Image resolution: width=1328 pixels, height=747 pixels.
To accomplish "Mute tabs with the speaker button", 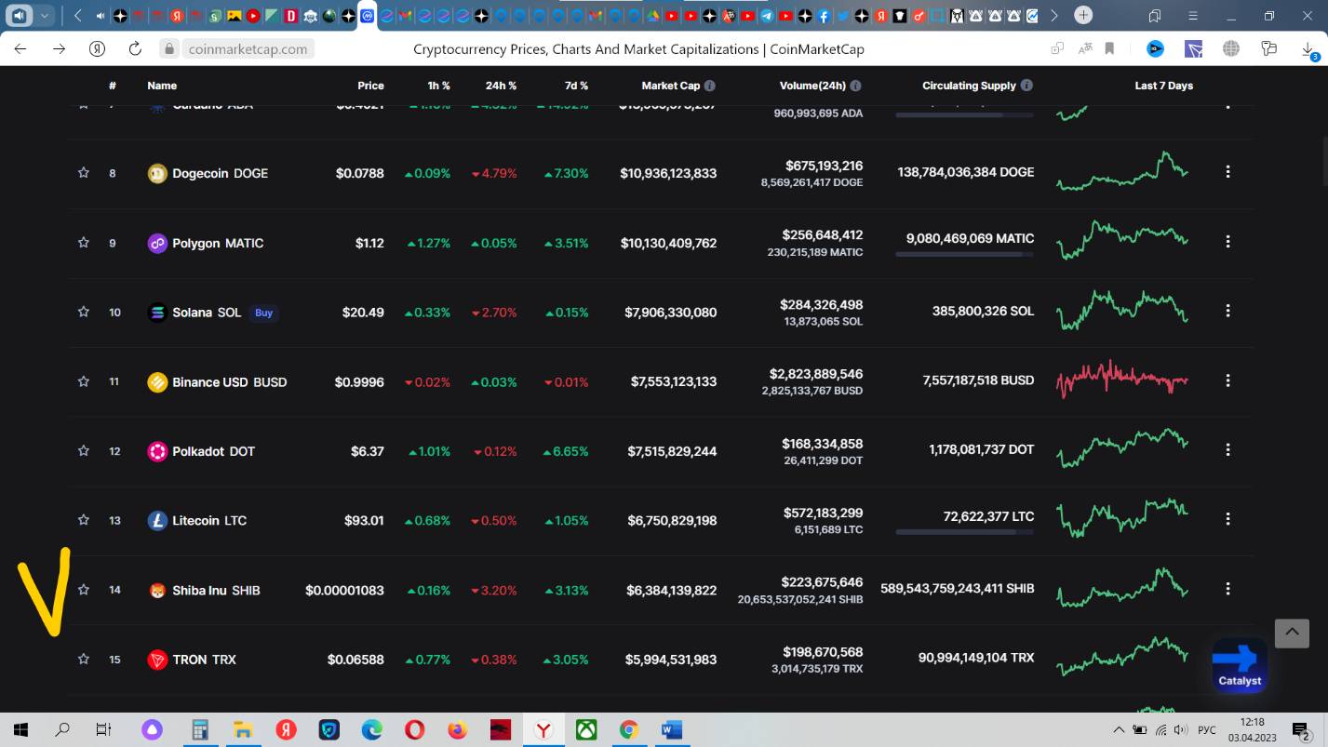I will [x=20, y=15].
